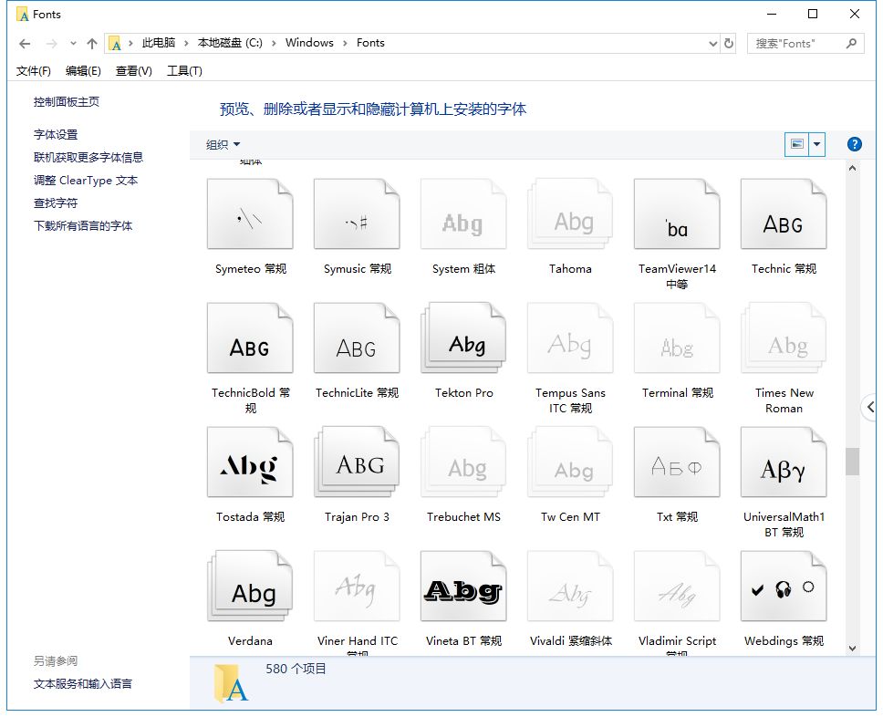
Task: Open the 工具(T) menu
Action: (x=184, y=71)
